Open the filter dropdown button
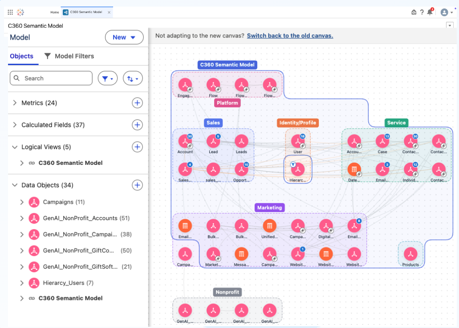 click(108, 78)
